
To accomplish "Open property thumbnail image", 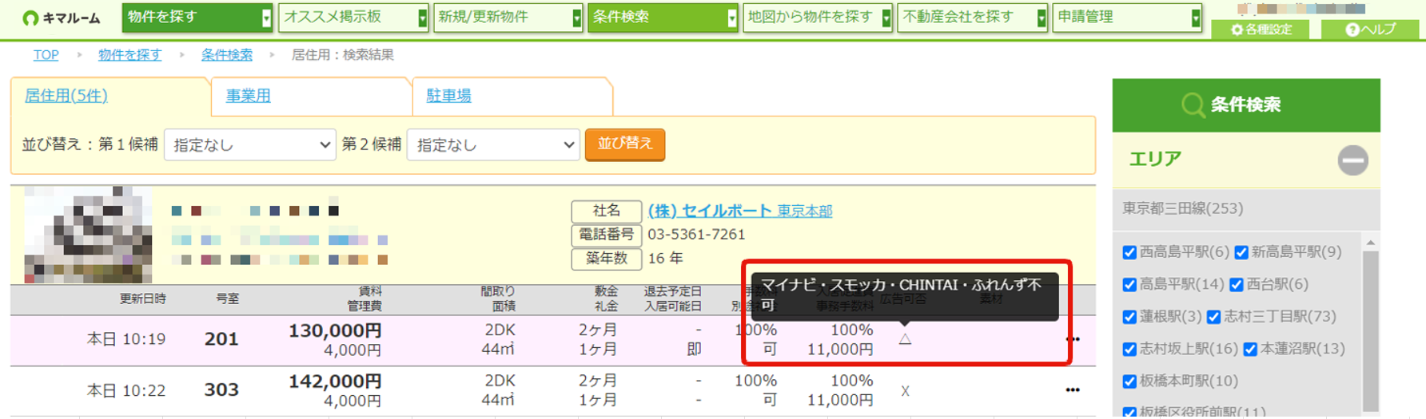I will (x=88, y=235).
